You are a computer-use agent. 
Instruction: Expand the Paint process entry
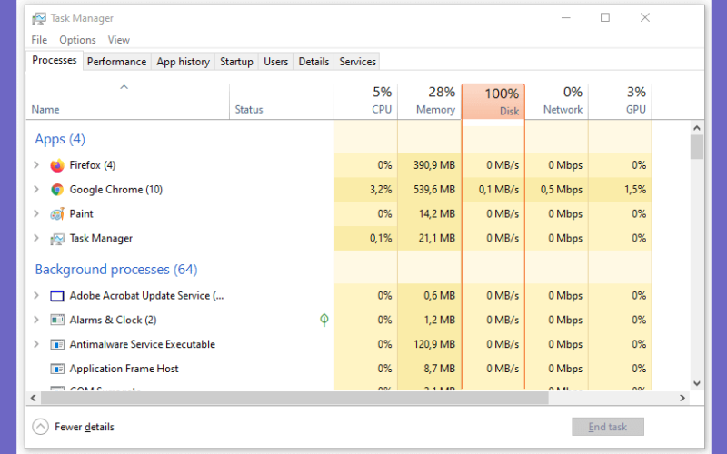tap(36, 213)
